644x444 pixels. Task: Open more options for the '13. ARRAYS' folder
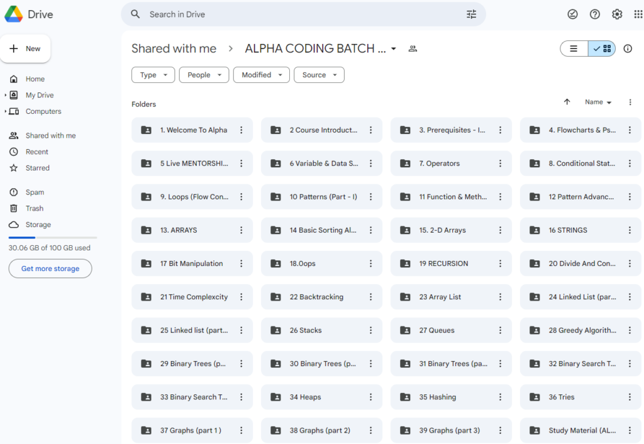[x=241, y=230]
